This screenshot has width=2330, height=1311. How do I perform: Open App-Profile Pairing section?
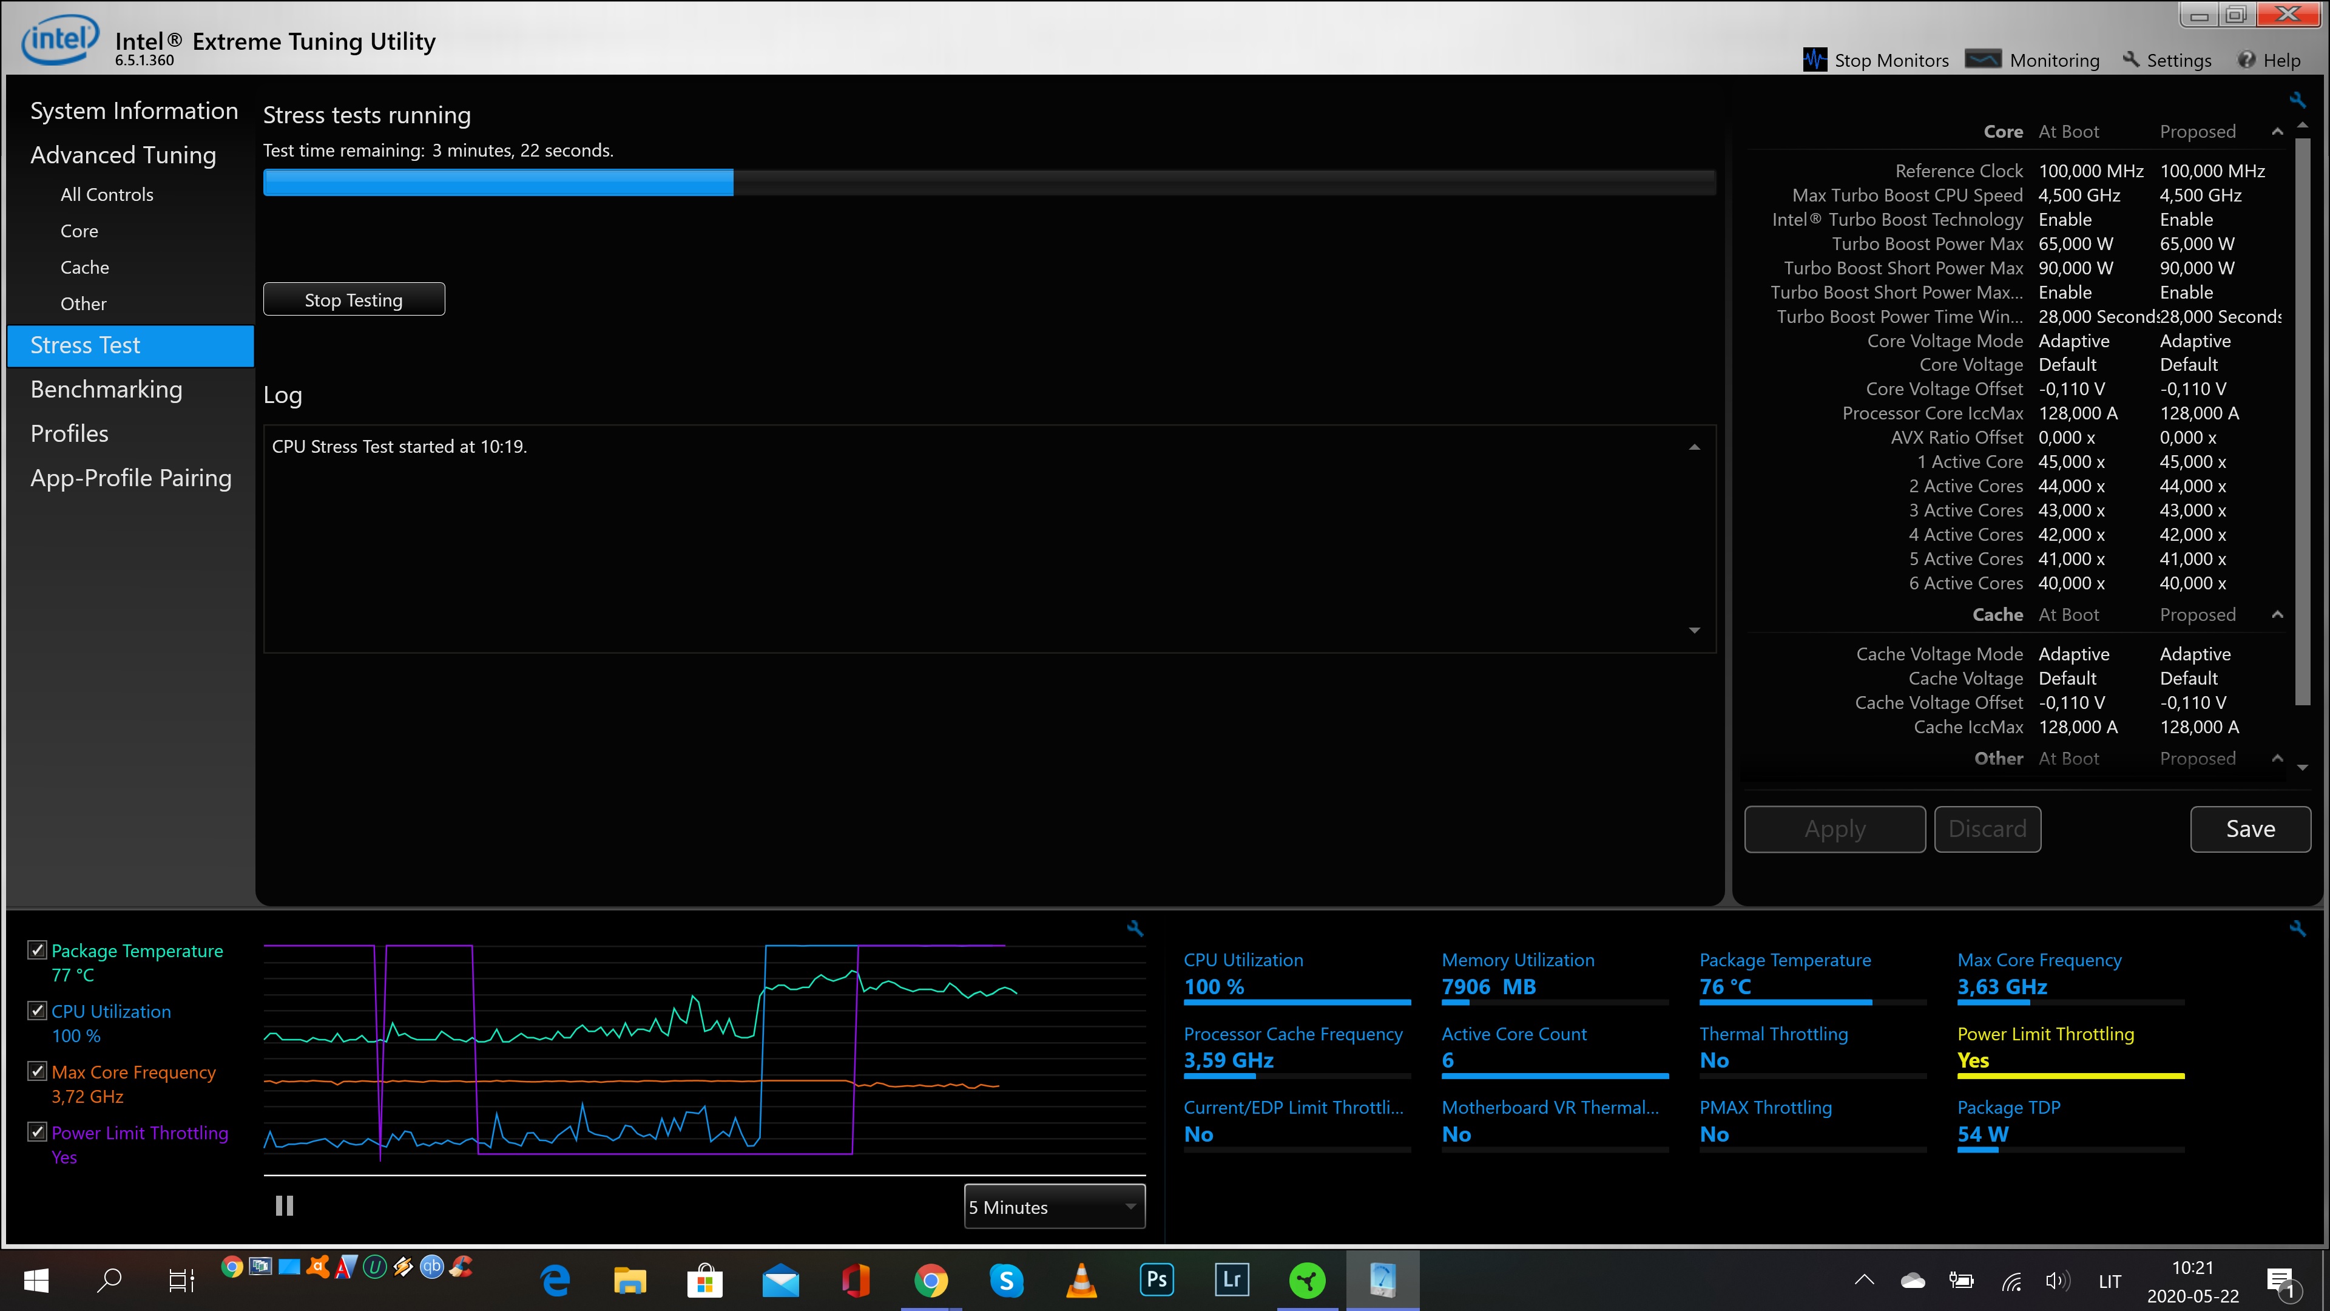point(131,478)
